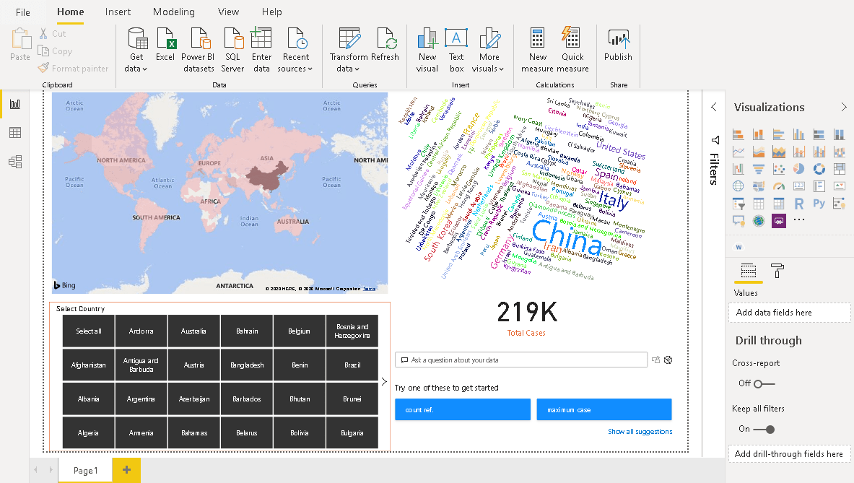Insert a Text box
Screen dimensions: 854x483
pos(456,50)
